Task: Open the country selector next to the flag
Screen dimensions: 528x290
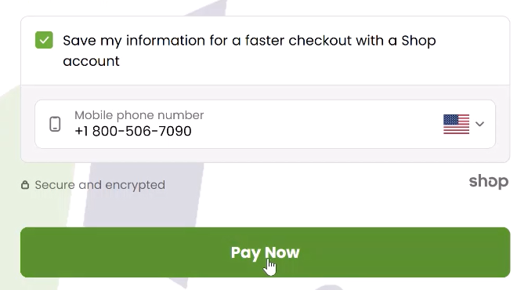Action: (464, 124)
